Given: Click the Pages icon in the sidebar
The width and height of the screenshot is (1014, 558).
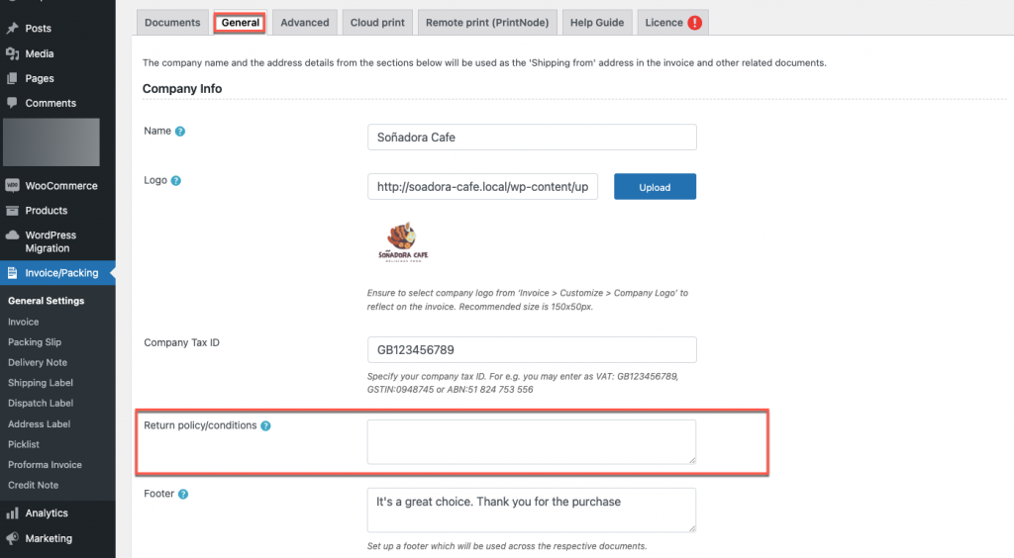Looking at the screenshot, I should (12, 78).
